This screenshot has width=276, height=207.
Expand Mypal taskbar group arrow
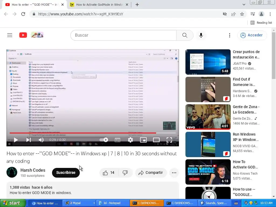[x=94, y=203]
